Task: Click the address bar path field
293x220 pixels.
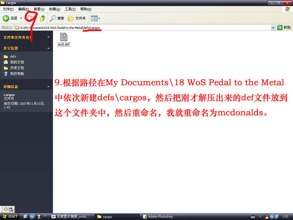Action: (146, 27)
